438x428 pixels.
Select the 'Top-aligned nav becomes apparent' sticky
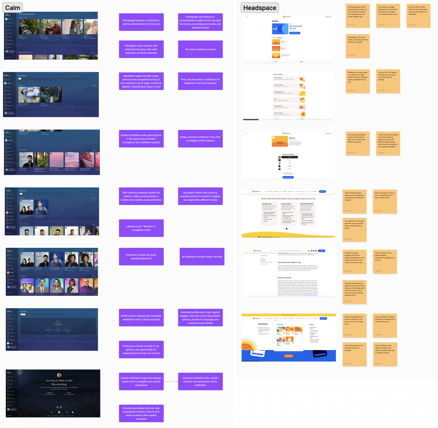pos(355,230)
